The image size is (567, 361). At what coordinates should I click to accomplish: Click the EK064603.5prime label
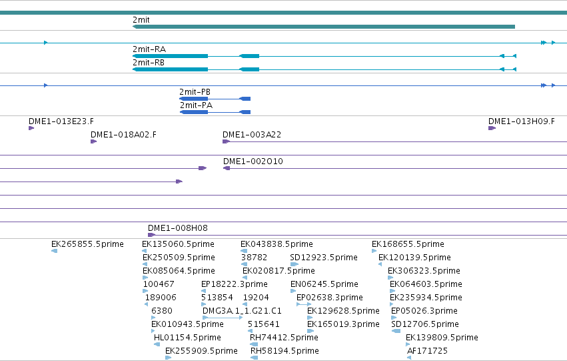pos(426,284)
